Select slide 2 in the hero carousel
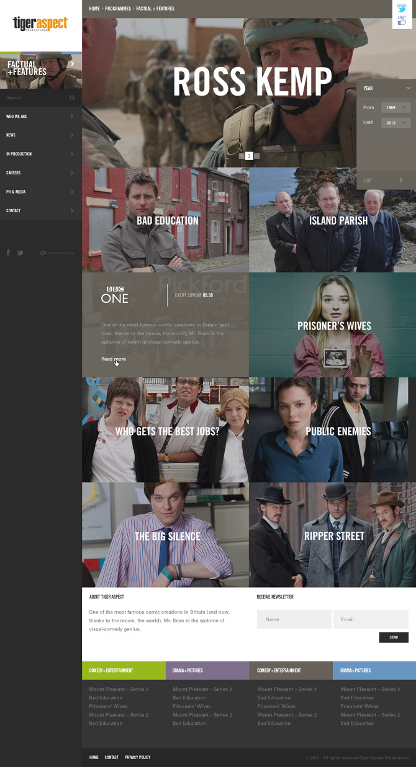 [x=249, y=156]
